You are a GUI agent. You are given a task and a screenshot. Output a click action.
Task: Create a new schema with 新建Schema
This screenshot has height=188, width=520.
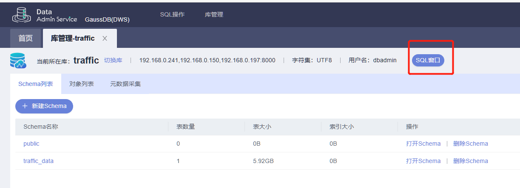pyautogui.click(x=44, y=106)
